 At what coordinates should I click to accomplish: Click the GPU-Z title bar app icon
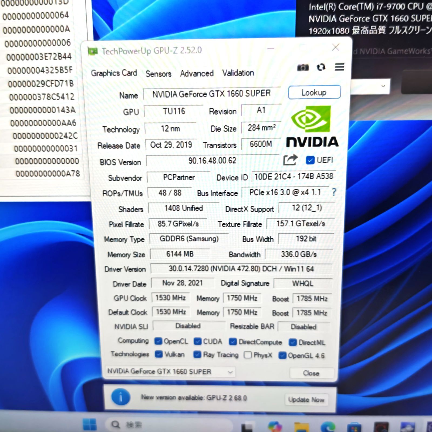click(93, 51)
